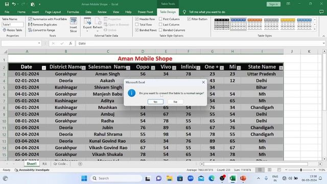Select the orange table style swatch
This screenshot has height=184, width=327.
coord(254,24)
